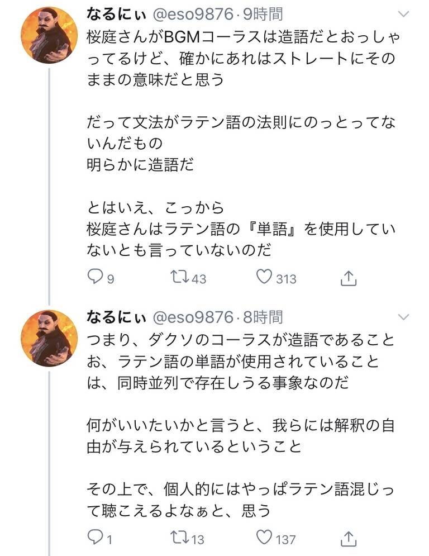
Task: Reply to the second tweet
Action: 96,538
